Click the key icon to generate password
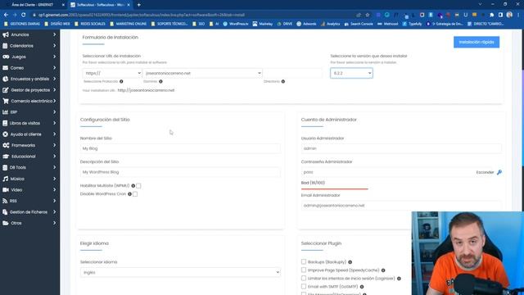The width and height of the screenshot is (524, 295). (x=499, y=172)
